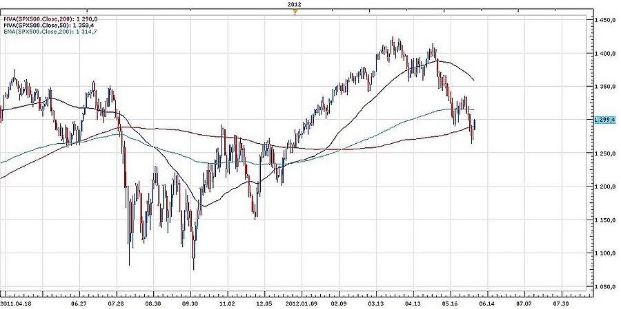Click the 1 400,0 price axis label
621x309 pixels.
[605, 54]
